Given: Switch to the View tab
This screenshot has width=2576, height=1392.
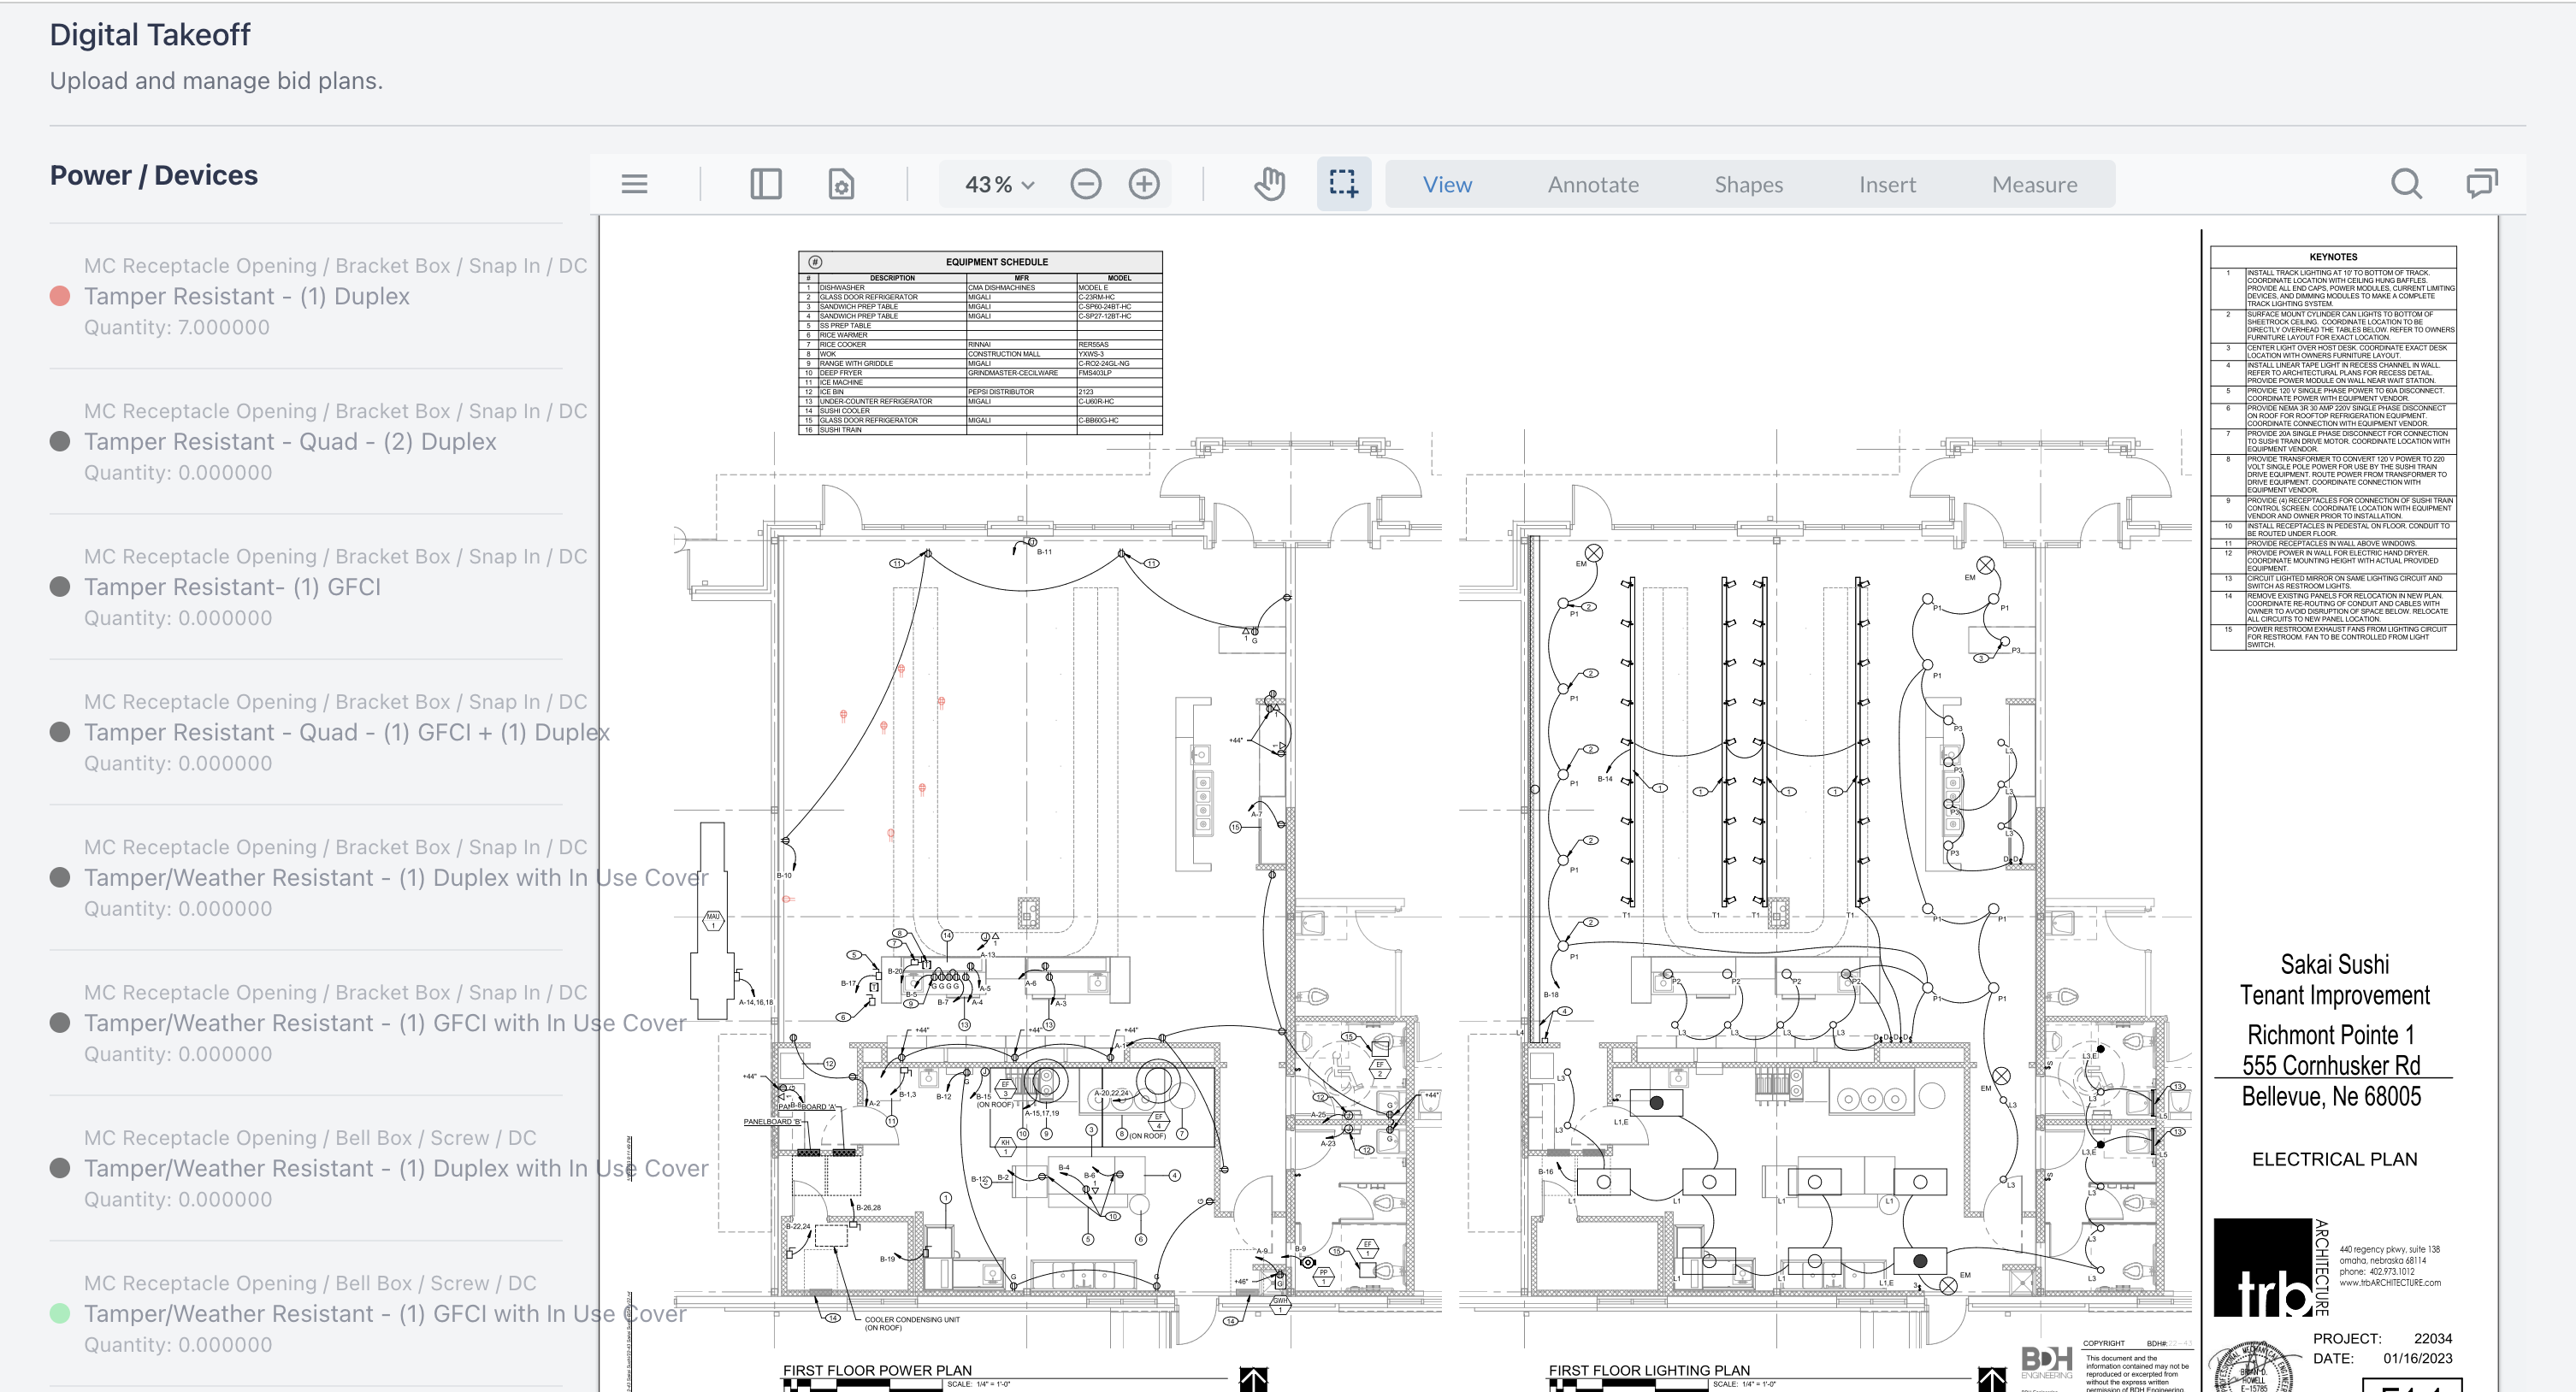Looking at the screenshot, I should pyautogui.click(x=1447, y=184).
